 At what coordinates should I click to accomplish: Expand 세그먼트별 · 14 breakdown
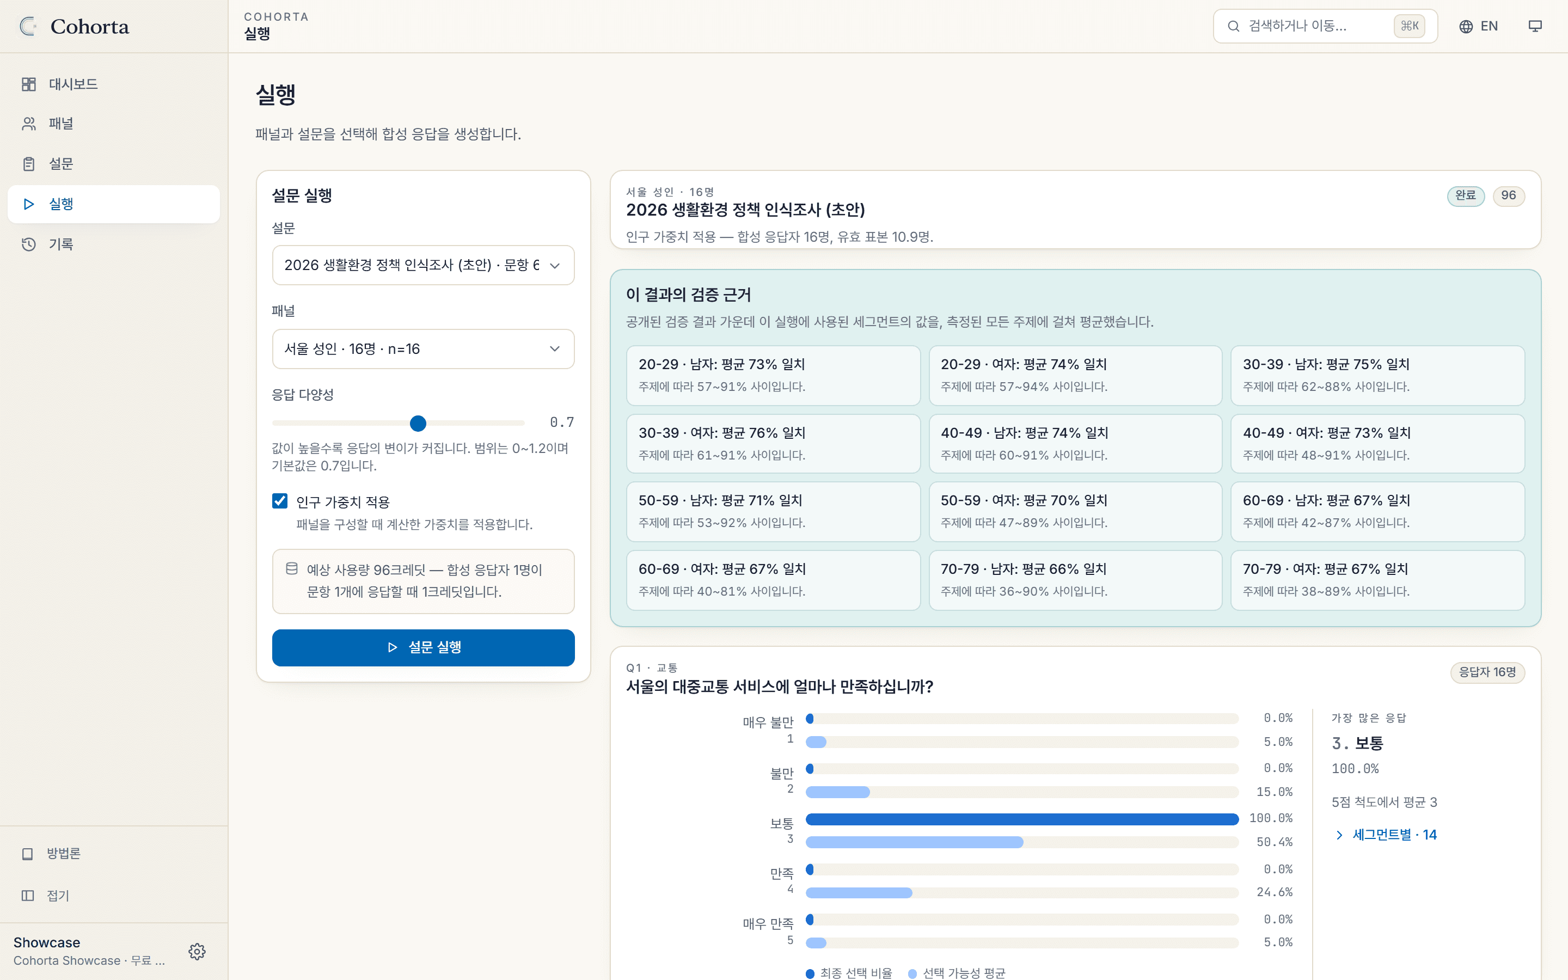point(1386,835)
